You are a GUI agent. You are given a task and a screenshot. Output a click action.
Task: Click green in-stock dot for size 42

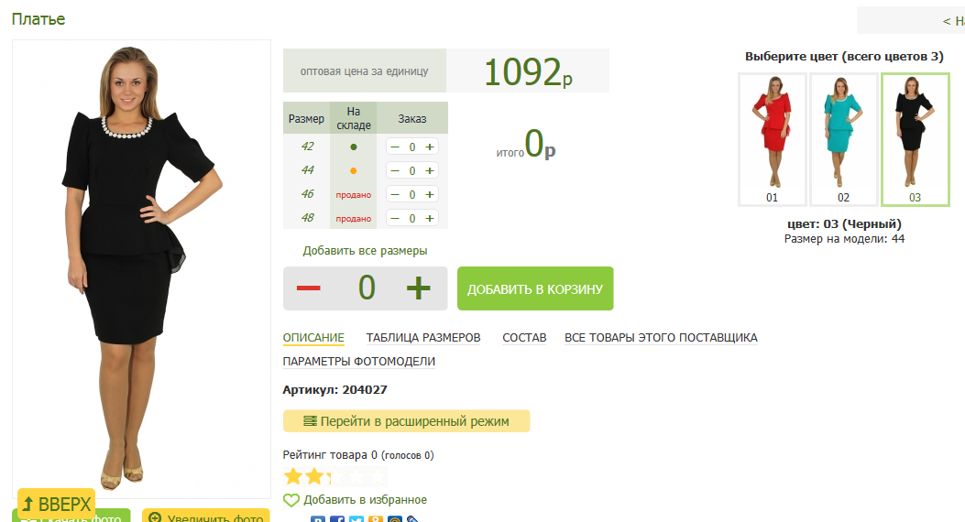coord(353,147)
